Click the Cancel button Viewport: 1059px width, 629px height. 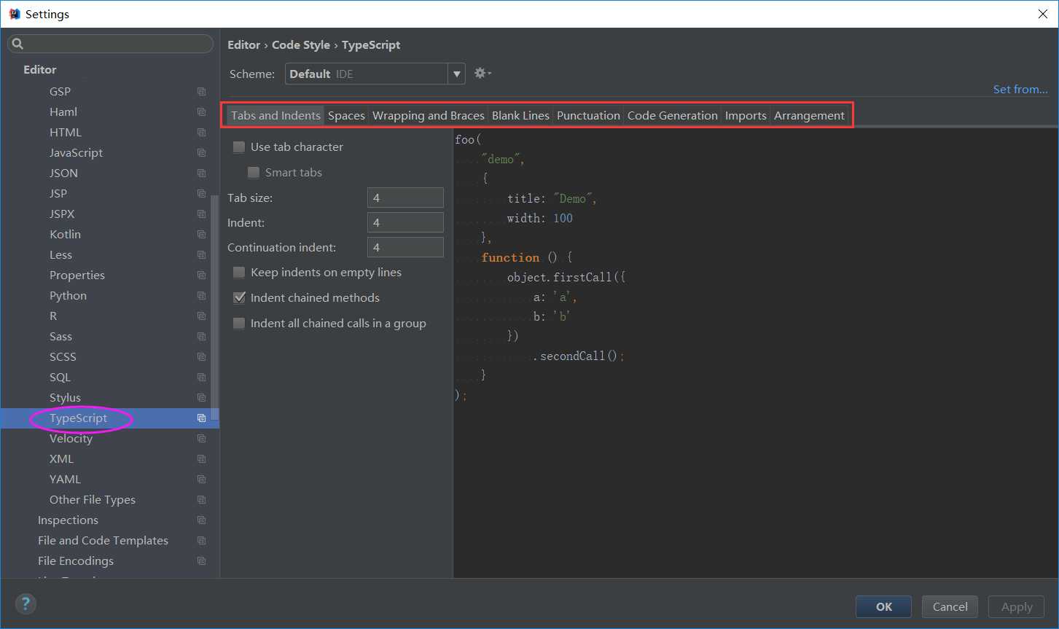950,606
